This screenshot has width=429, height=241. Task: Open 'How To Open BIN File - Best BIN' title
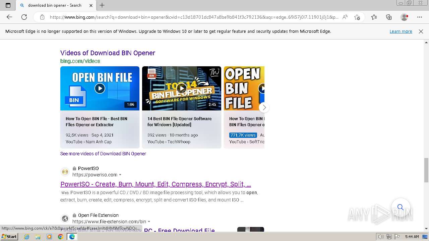(97, 122)
